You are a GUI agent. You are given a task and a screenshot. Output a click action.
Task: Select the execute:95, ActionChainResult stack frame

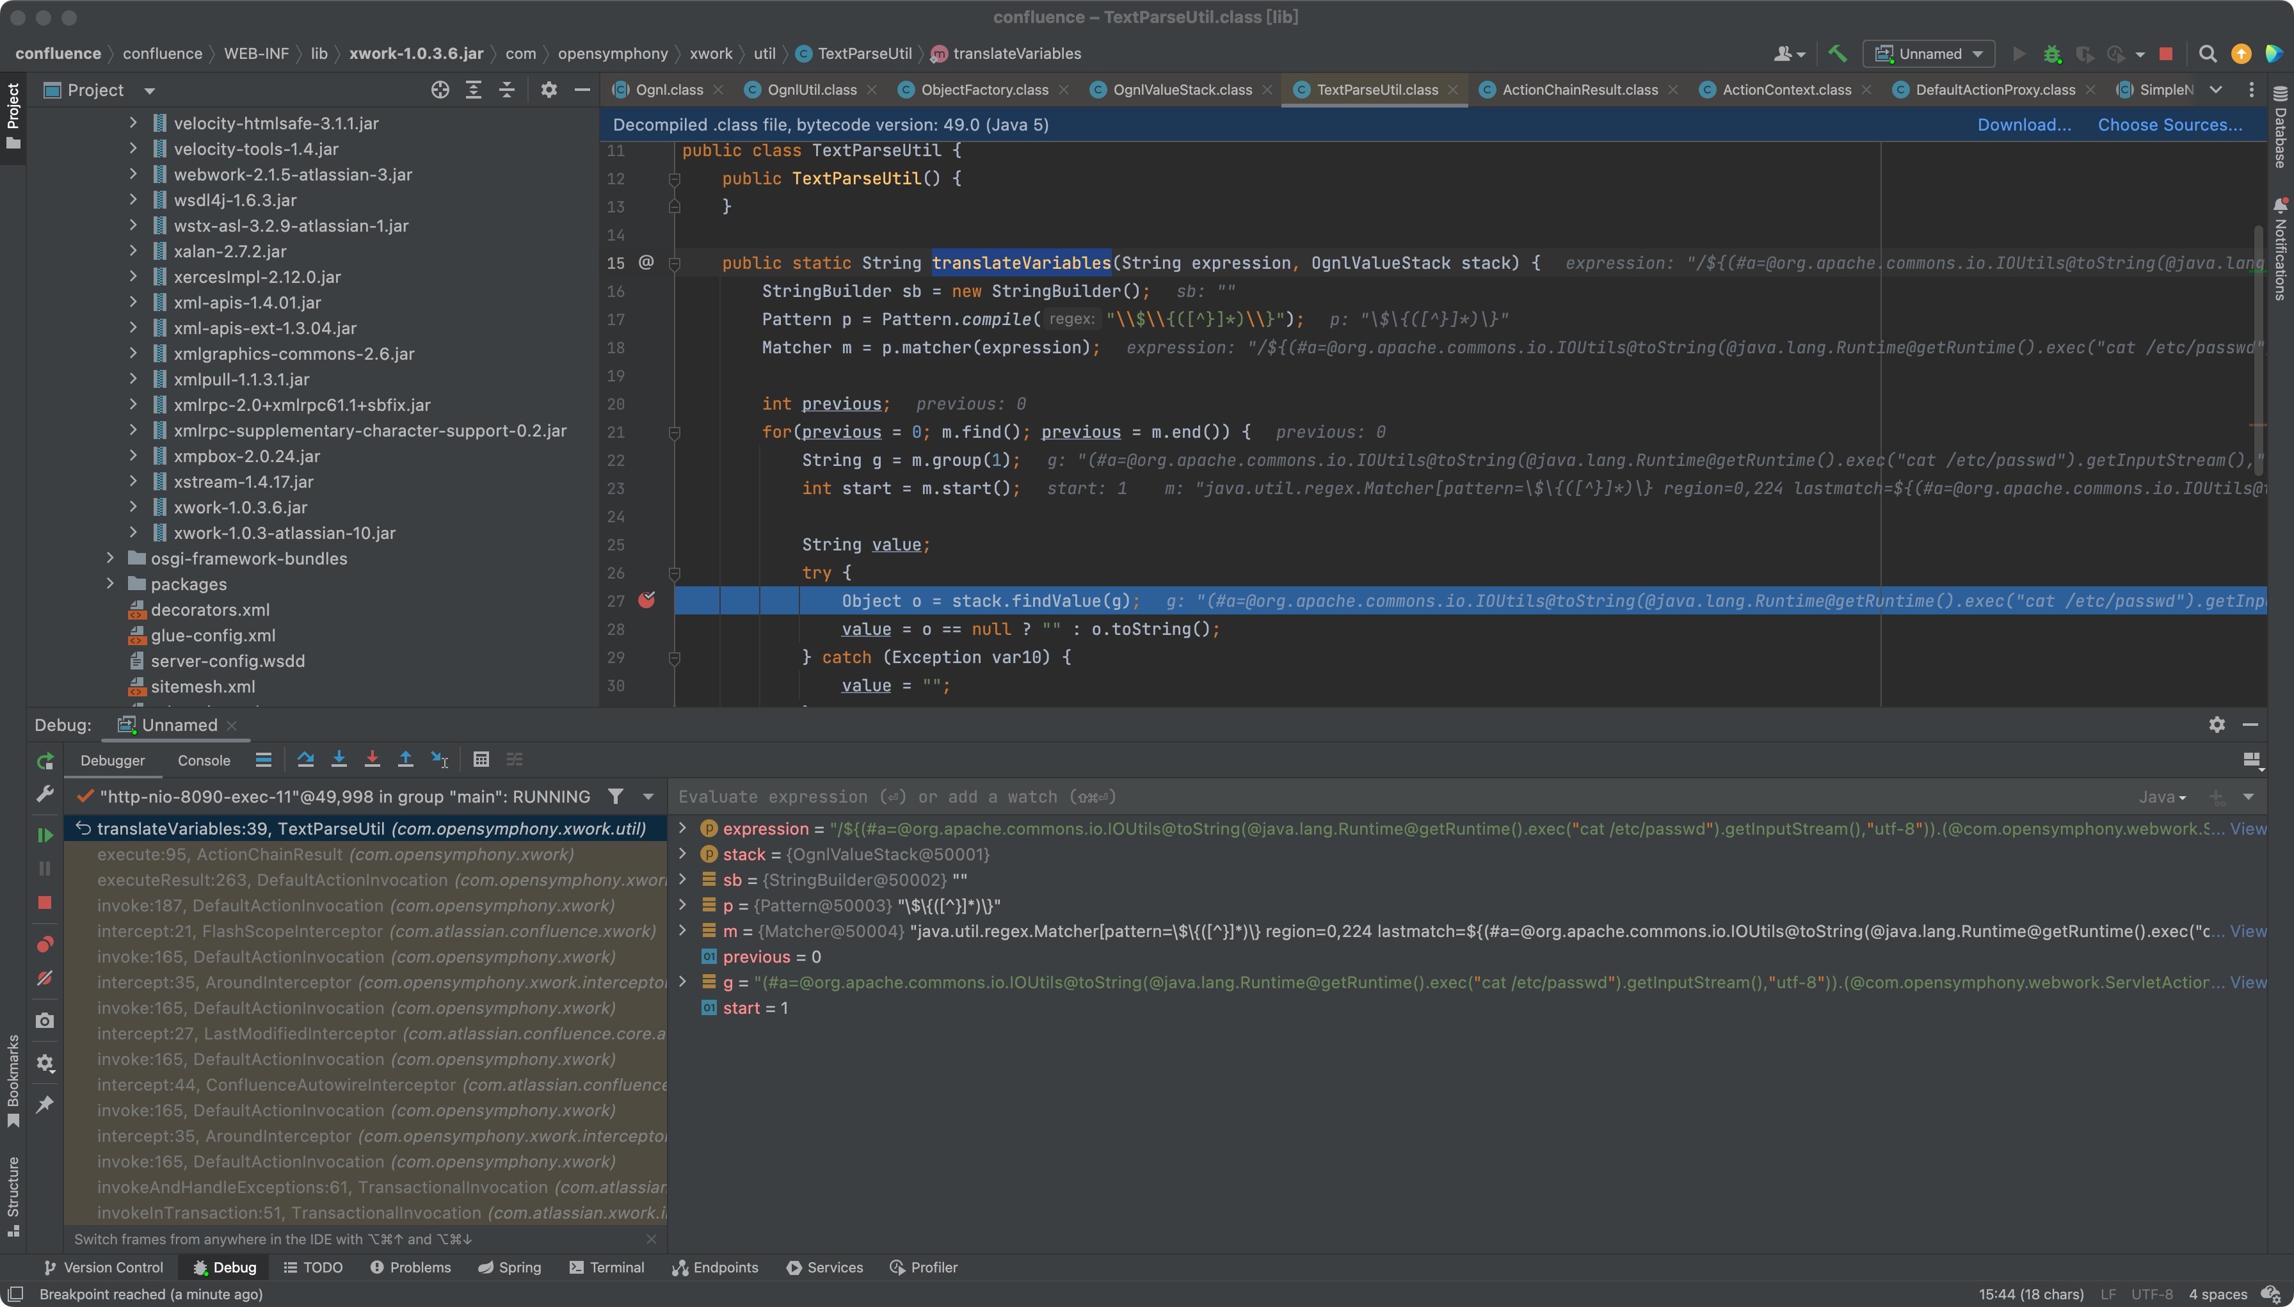tap(365, 854)
